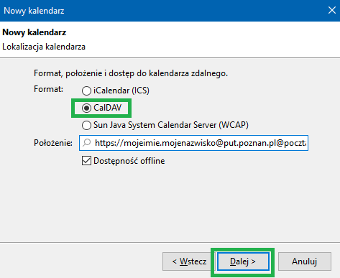The height and width of the screenshot is (278, 340).
Task: Cancel the wizard with Anuluj
Action: pos(305,261)
